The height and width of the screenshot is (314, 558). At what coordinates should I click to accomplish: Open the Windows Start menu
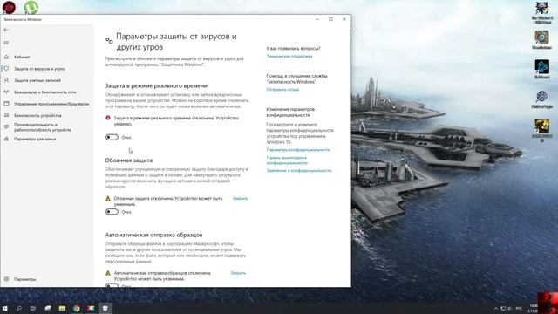pos(5,308)
